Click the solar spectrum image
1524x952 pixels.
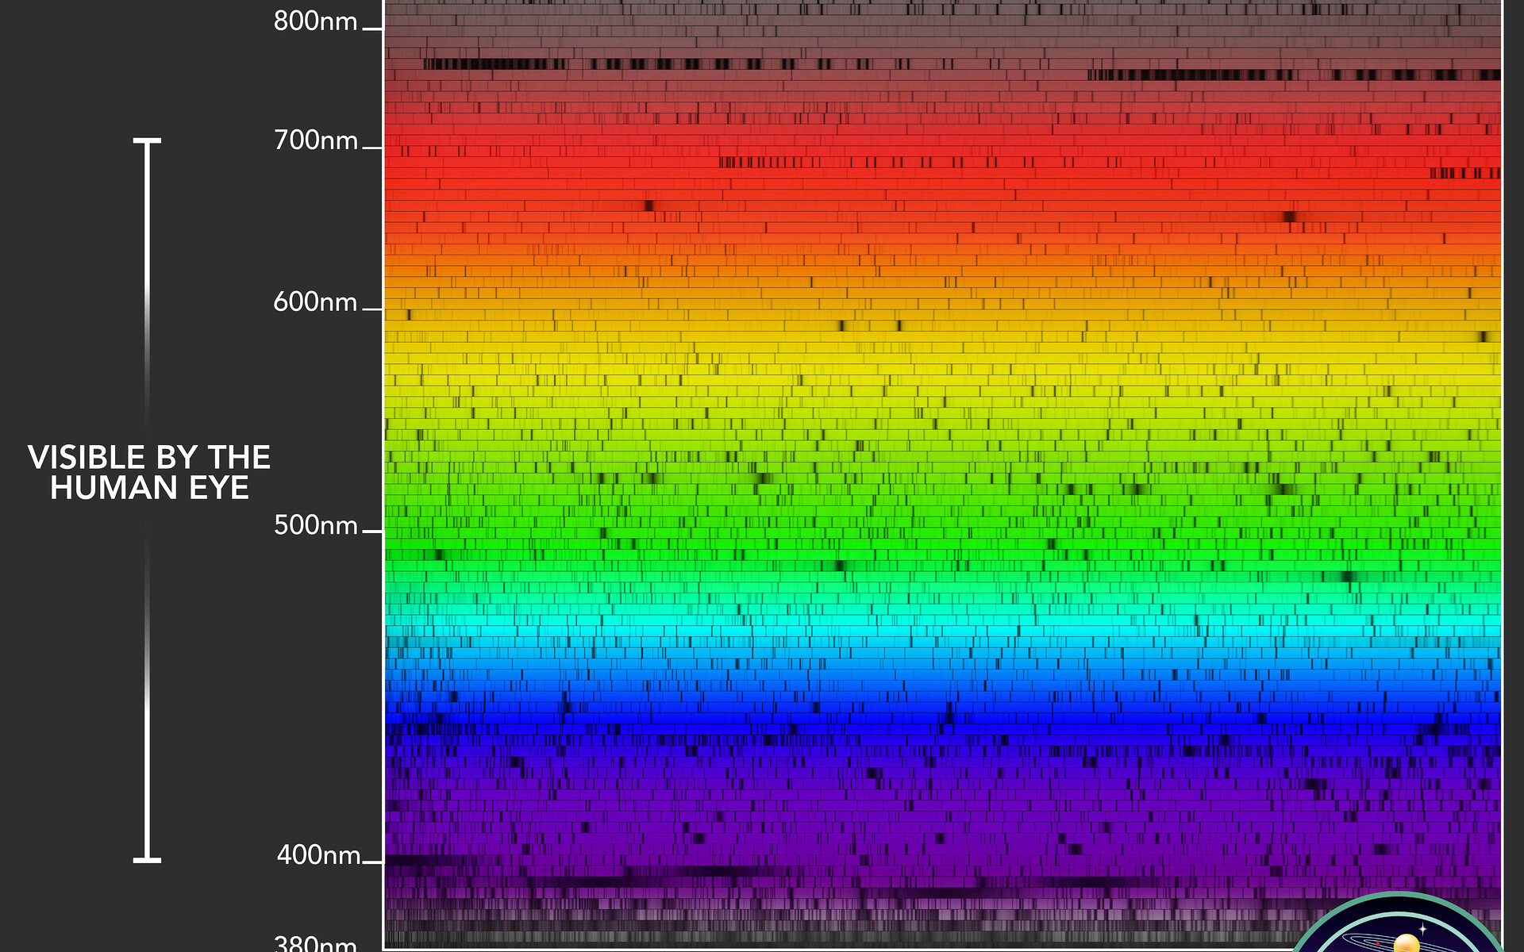point(943,474)
